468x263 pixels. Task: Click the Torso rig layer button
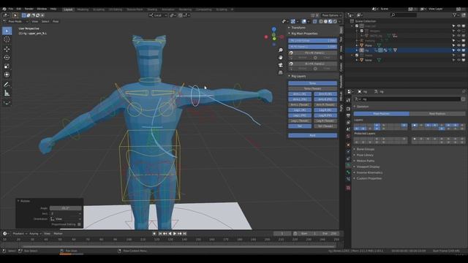tap(312, 83)
